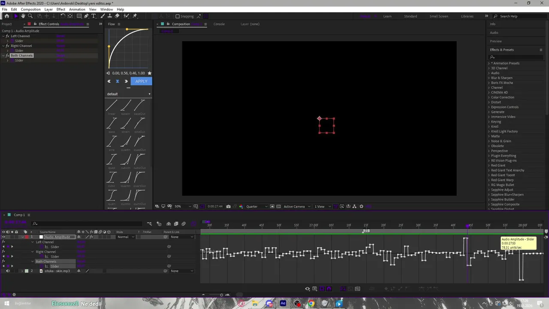Select the Small Screen workspace
This screenshot has width=549, height=309.
439,16
